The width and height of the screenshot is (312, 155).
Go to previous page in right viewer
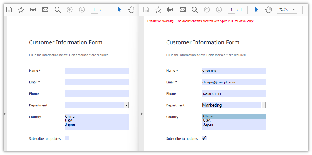pyautogui.click(x=207, y=10)
